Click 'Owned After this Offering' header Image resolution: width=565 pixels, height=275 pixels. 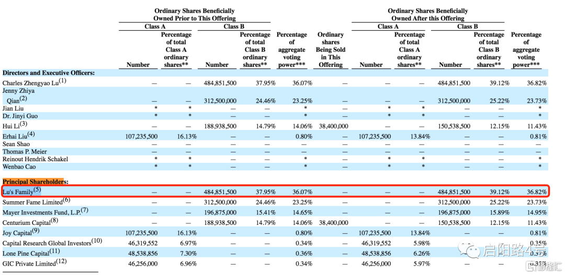(x=428, y=18)
